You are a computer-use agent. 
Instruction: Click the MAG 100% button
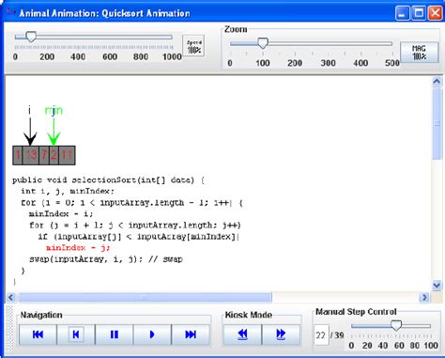419,52
